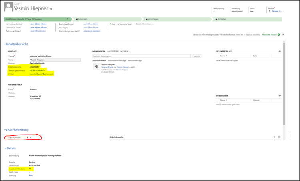Screen dimensions: 300x181
Task: Collapse the process bar with the chevron
Action: pyautogui.click(x=283, y=35)
